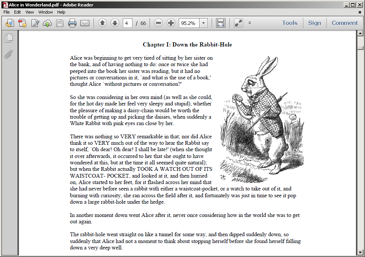365x257 pixels.
Task: Click the text 'down a very deep well.'
Action: (x=96, y=248)
